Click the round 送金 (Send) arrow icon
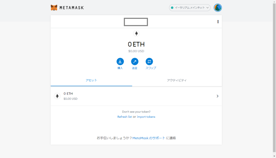276x158 pixels. (135, 62)
